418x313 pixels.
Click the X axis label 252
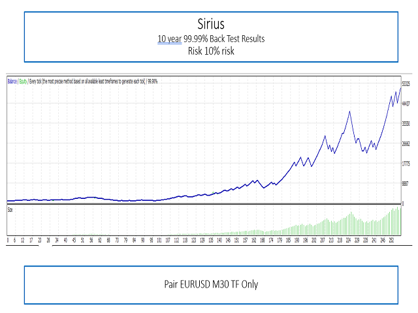click(392, 240)
